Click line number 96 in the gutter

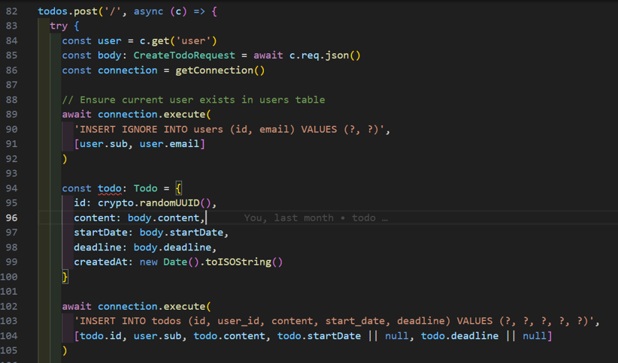tap(11, 218)
